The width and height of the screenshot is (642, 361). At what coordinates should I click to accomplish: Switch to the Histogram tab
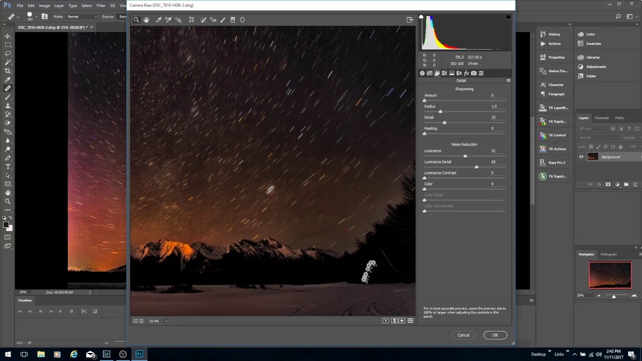point(608,254)
